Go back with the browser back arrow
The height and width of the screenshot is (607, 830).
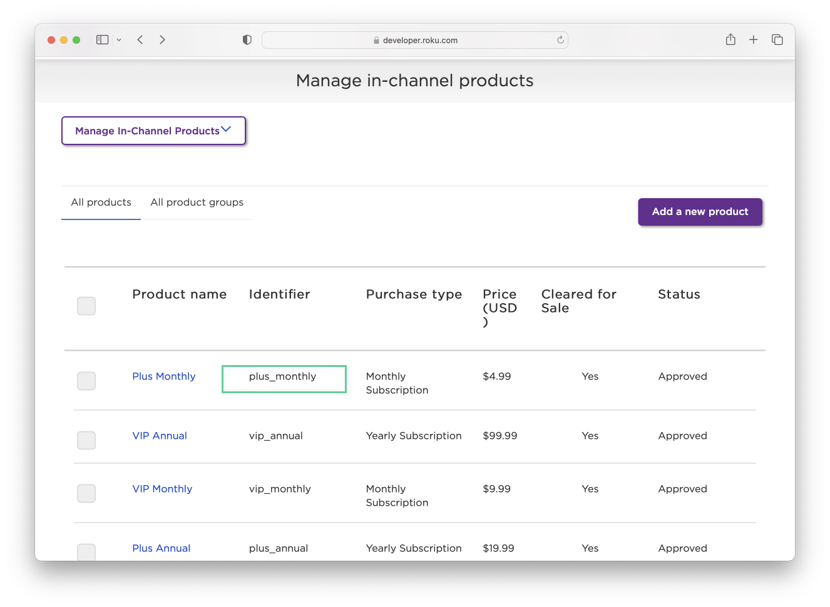point(140,40)
